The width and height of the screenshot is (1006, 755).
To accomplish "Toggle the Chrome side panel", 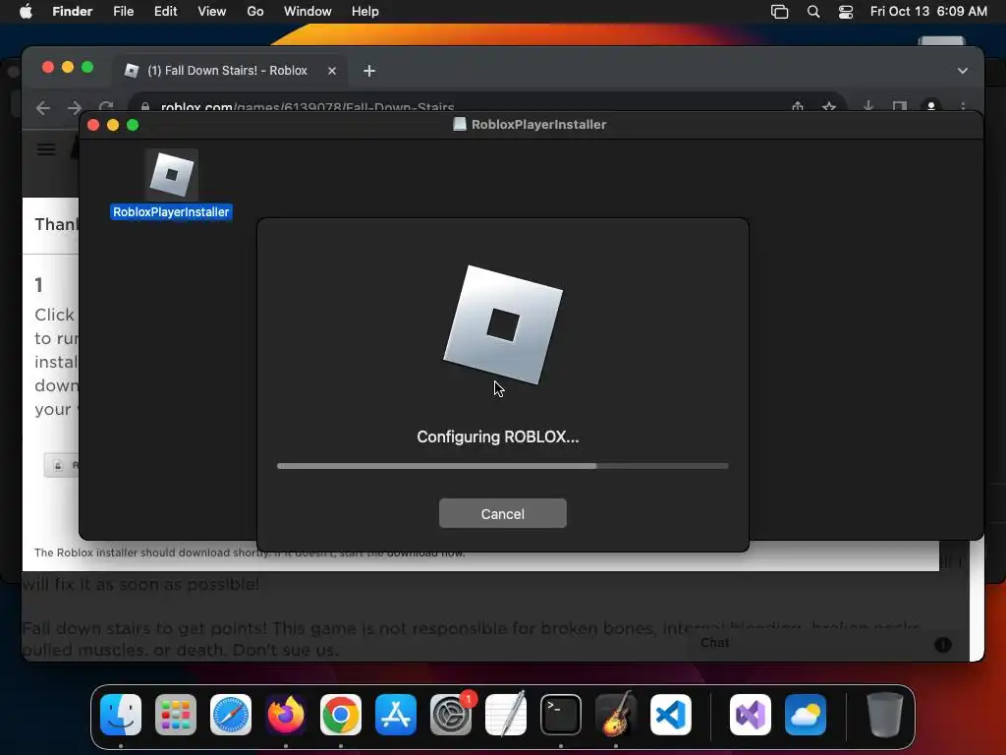I will click(900, 106).
